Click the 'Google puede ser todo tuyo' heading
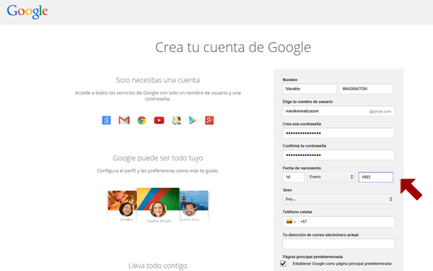433x271 pixels. 157,158
